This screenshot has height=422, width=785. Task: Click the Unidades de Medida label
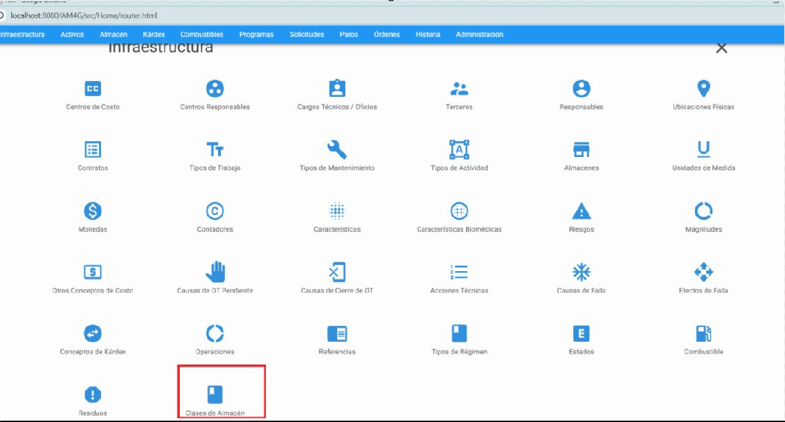click(x=703, y=168)
